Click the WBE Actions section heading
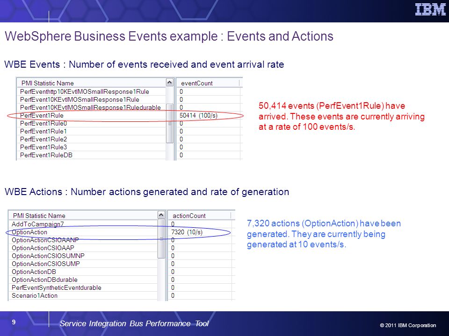This screenshot has width=449, height=336. (146, 192)
